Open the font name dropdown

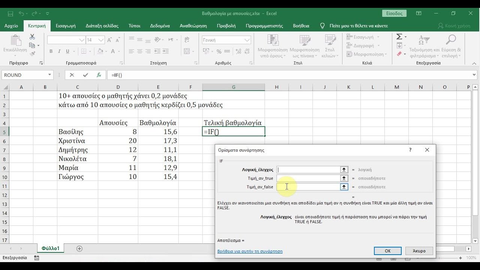tap(82, 40)
